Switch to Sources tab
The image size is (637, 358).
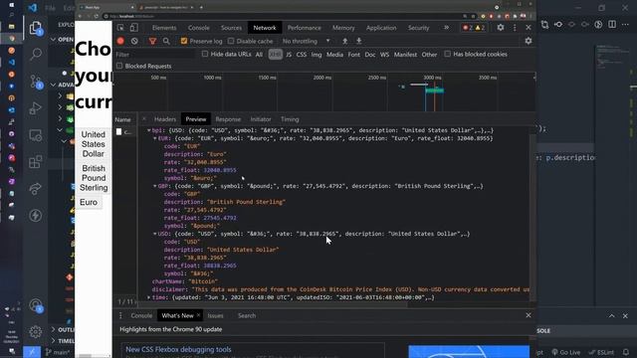(231, 28)
